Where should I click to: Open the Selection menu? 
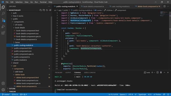pyautogui.click(x=19, y=2)
